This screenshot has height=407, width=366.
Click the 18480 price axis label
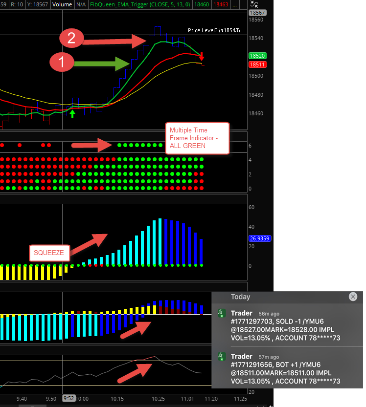[x=256, y=95]
